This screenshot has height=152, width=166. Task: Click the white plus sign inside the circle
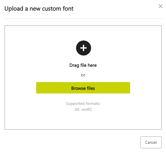tap(83, 48)
